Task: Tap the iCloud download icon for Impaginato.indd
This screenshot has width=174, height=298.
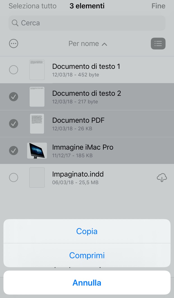Action: point(162,178)
